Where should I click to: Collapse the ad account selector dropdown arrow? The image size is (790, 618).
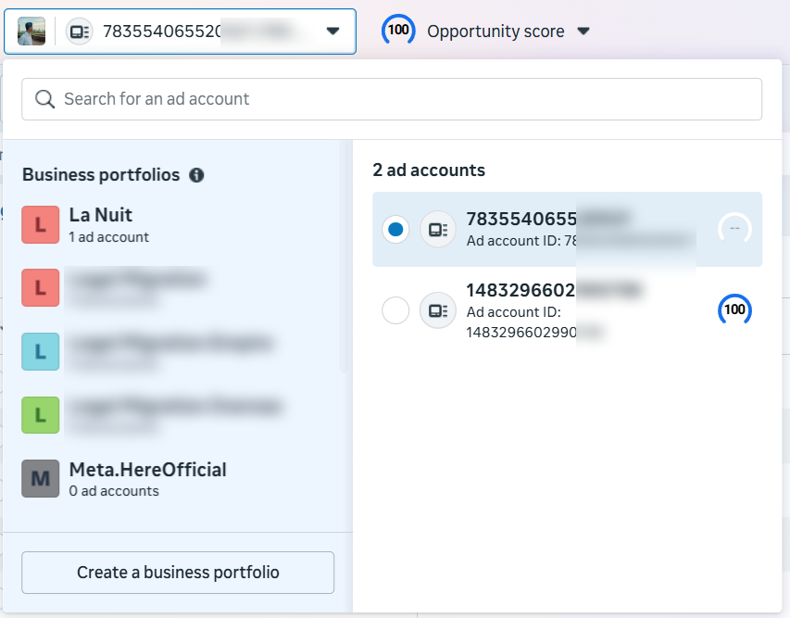coord(332,32)
